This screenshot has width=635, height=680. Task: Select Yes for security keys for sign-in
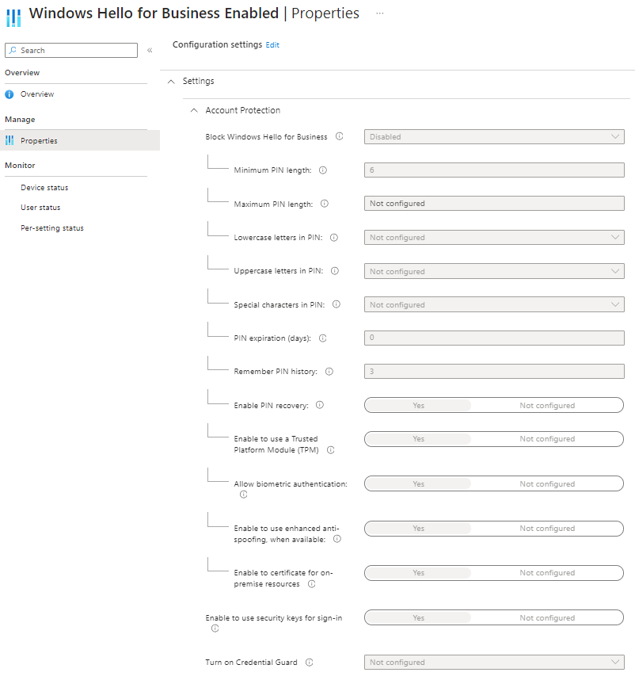pyautogui.click(x=418, y=617)
